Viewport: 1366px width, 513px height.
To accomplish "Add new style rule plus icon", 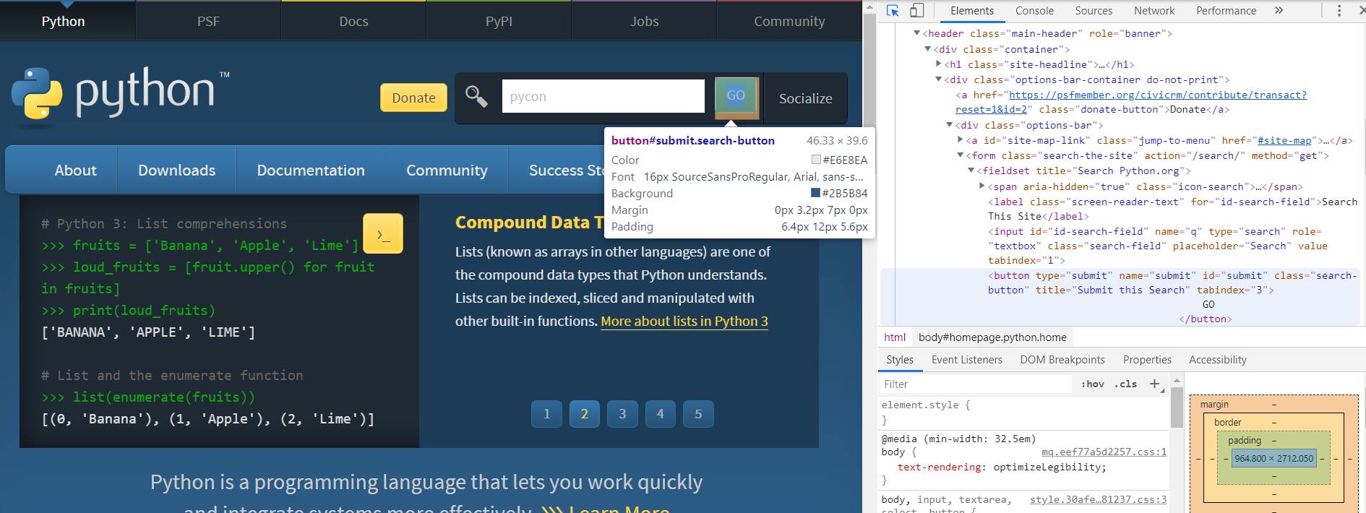I will point(1154,384).
